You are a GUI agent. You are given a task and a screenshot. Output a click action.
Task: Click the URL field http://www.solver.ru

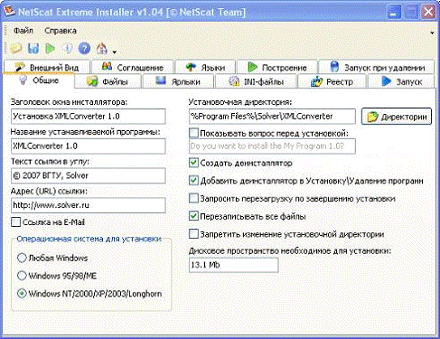89,205
